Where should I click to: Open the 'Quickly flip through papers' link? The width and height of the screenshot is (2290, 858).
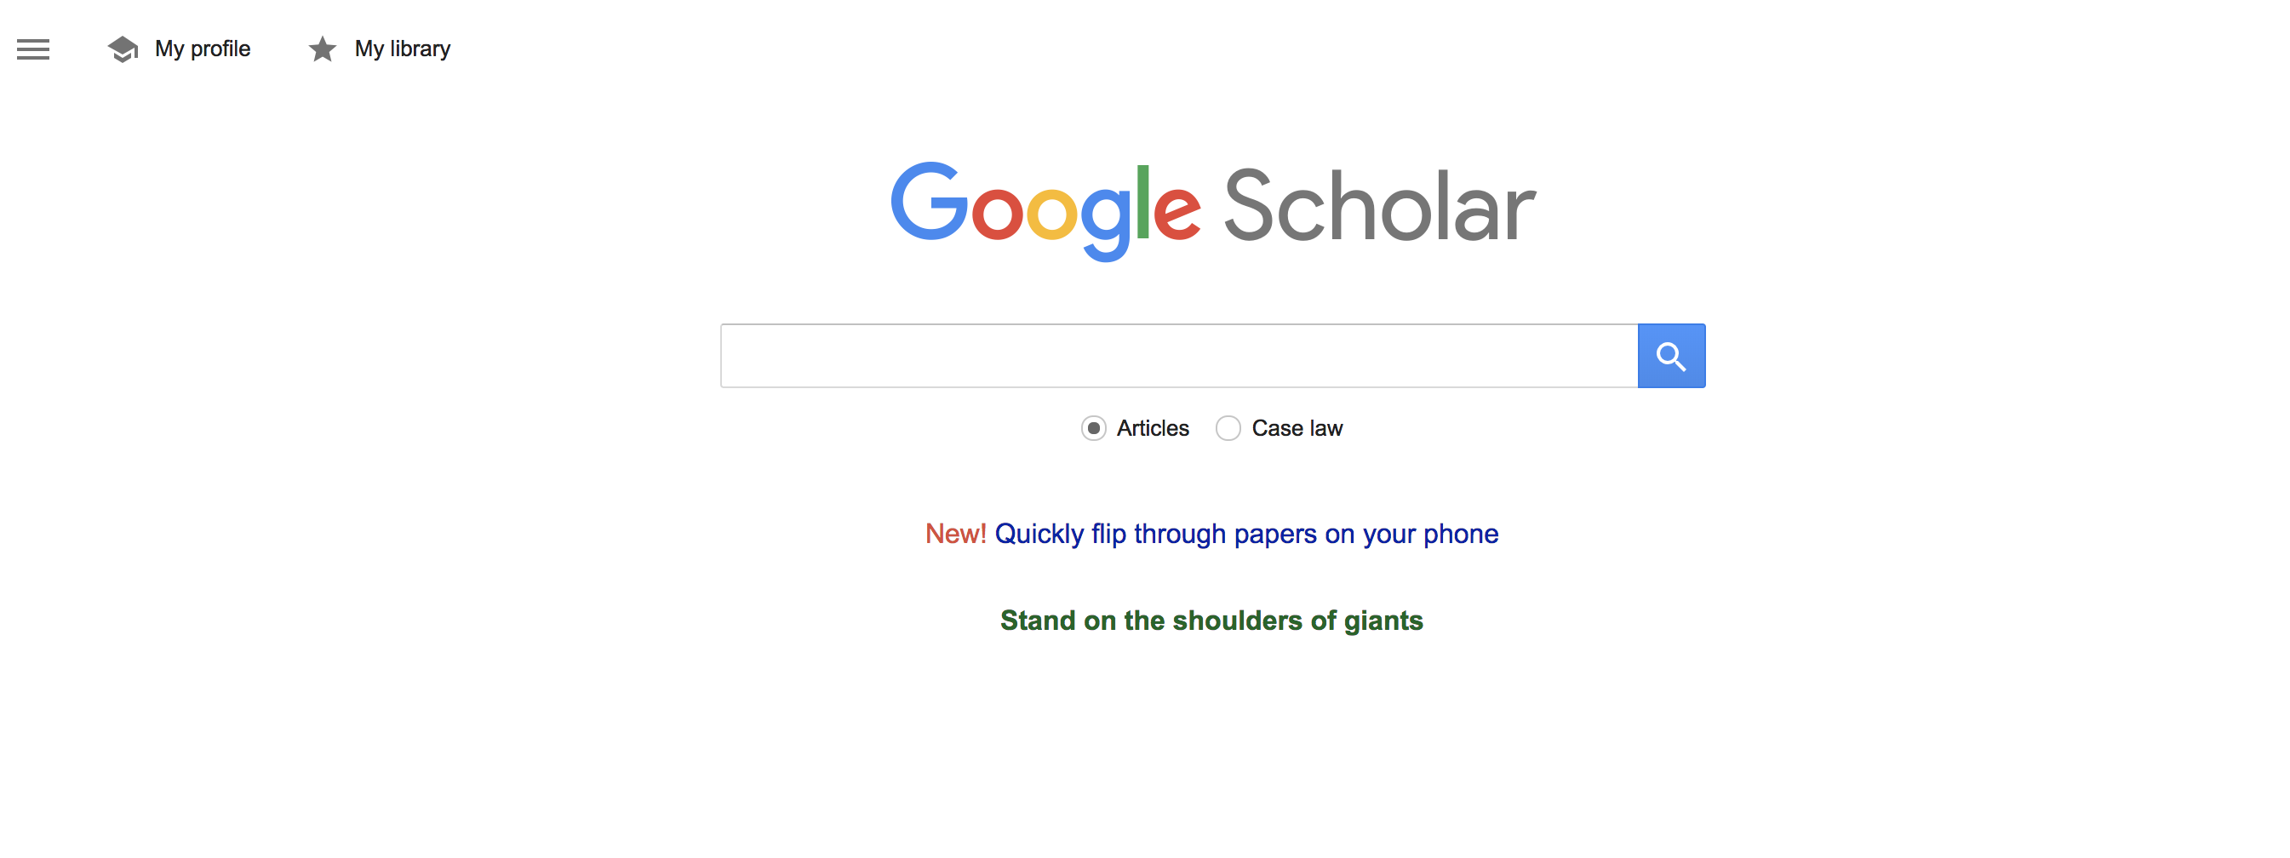[1246, 534]
